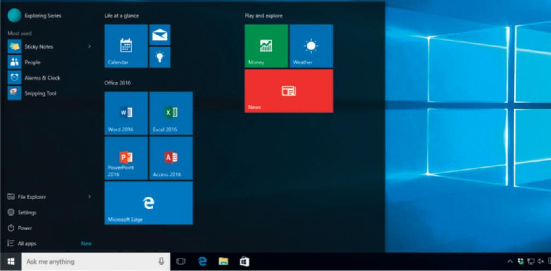551x271 pixels.
Task: Launch Excel 2016 tile
Action: coord(171,113)
